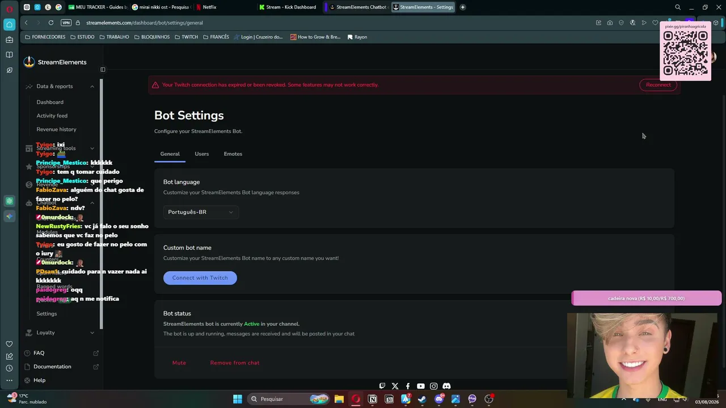Expand the Streaming tools section

point(92,148)
